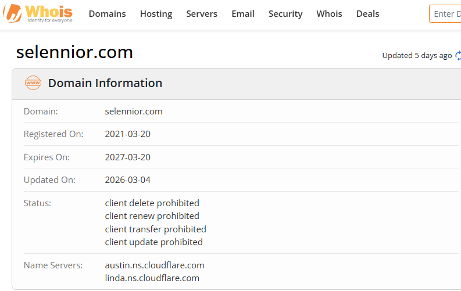Go to the Email menu item
Image resolution: width=461 pixels, height=291 pixels.
243,14
